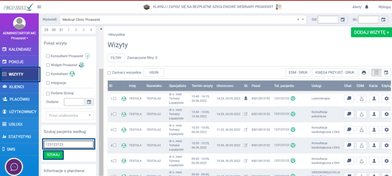
Task: Open the Alerty bell notifications
Action: (x=367, y=7)
